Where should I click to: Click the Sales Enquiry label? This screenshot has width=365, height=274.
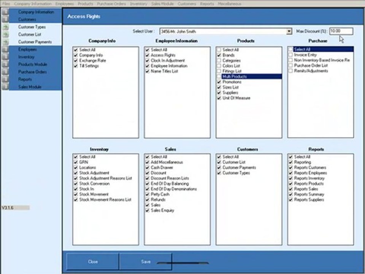coord(162,210)
